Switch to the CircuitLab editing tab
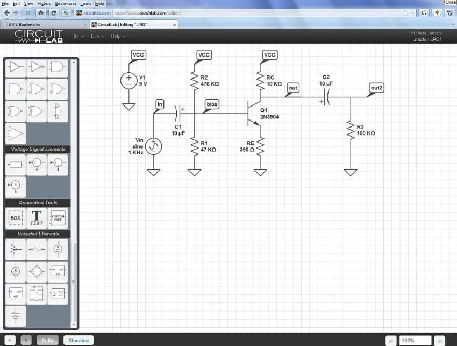The height and width of the screenshot is (346, 457). pos(132,24)
